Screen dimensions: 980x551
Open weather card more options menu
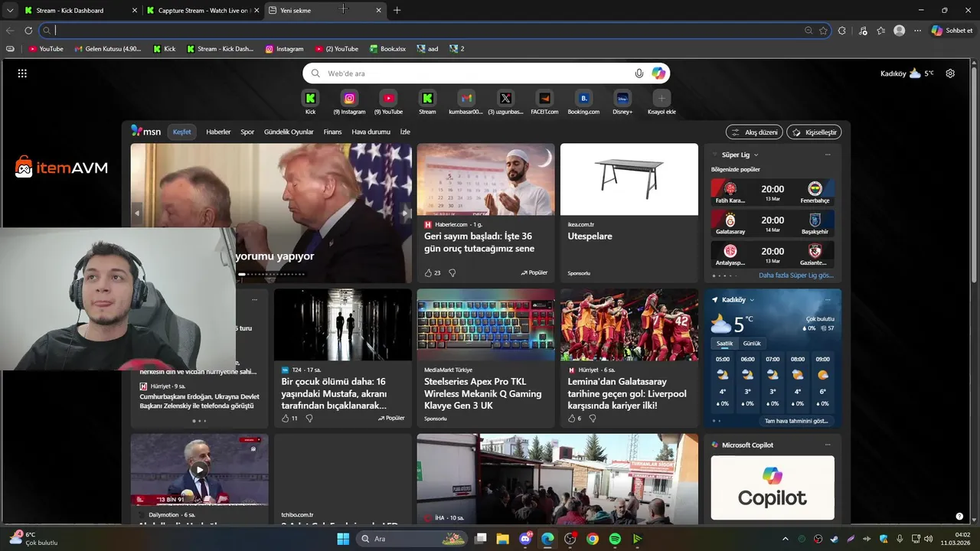tap(828, 300)
